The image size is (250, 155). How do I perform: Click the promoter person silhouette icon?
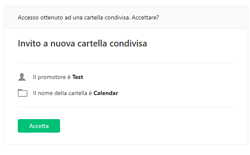(x=22, y=77)
